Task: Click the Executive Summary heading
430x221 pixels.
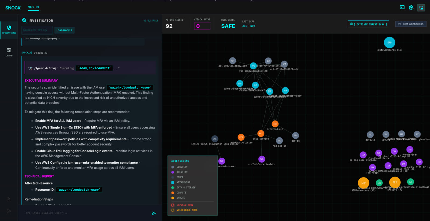Action: pyautogui.click(x=41, y=80)
